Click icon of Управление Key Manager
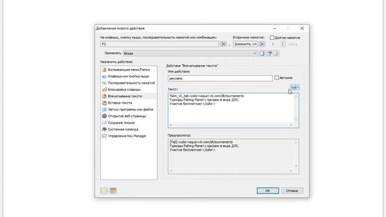This screenshot has width=386, height=217. click(104, 136)
